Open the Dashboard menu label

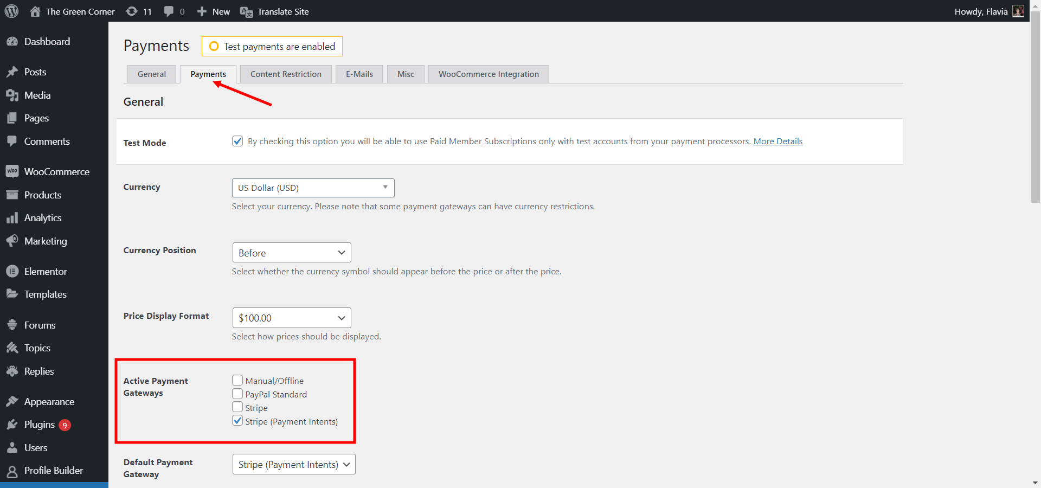47,42
